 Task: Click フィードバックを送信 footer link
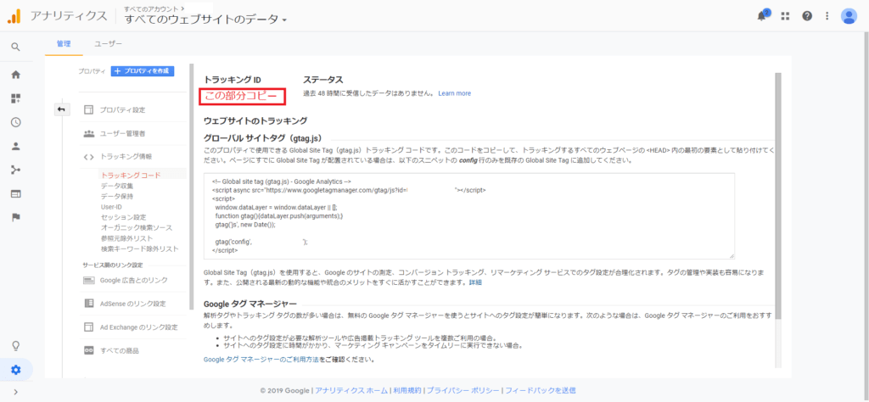(x=541, y=390)
